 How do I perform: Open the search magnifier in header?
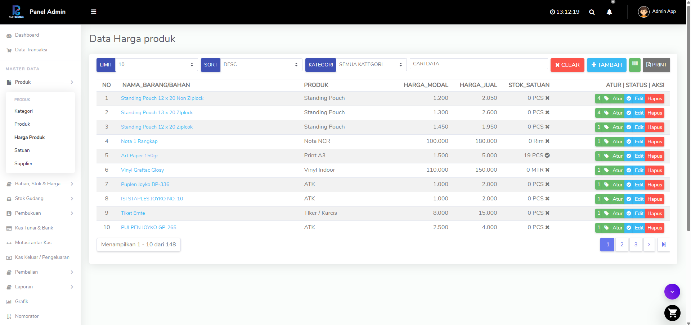click(x=592, y=12)
